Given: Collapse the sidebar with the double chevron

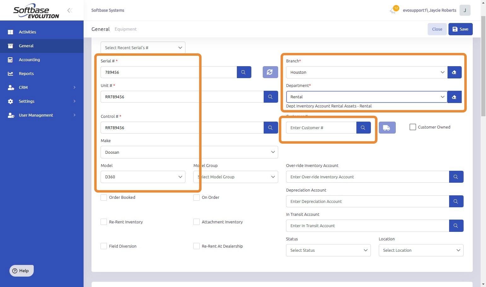Looking at the screenshot, I should pos(70,10).
